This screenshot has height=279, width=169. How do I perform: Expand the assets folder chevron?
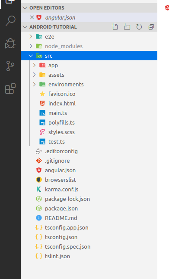[x=34, y=75]
